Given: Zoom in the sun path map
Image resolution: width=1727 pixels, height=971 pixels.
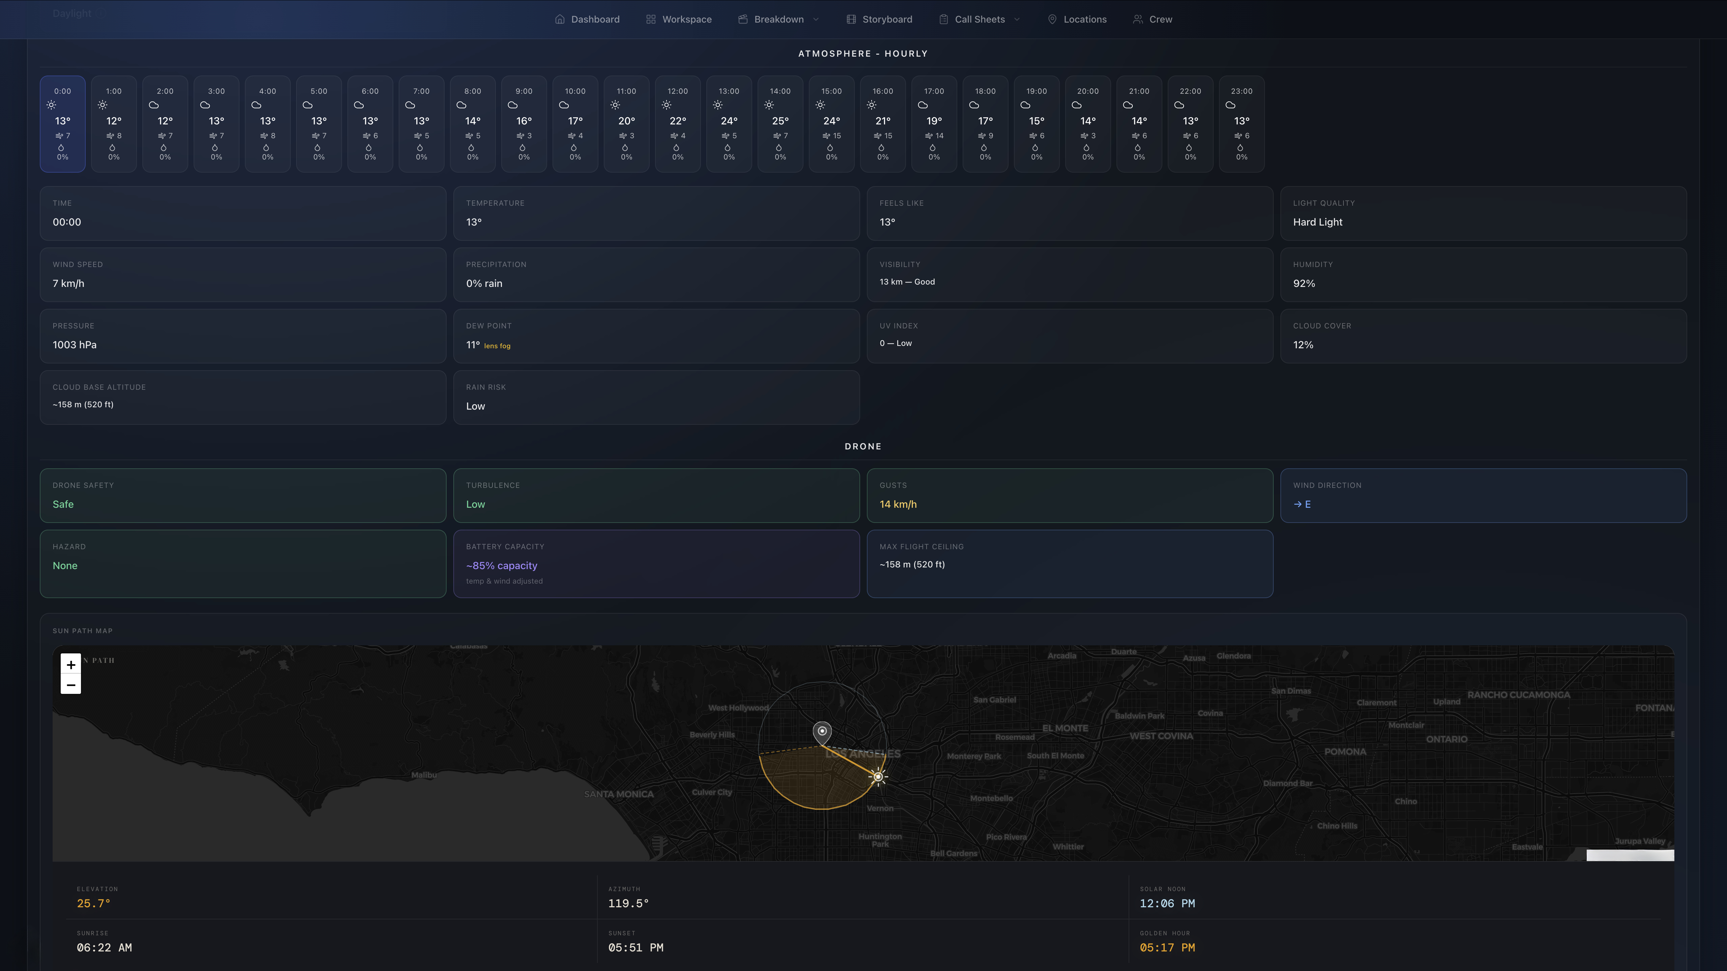Looking at the screenshot, I should (71, 664).
